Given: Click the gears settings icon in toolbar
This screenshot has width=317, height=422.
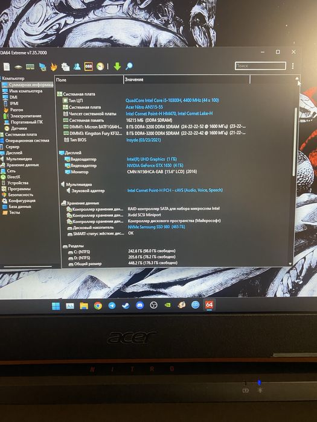Looking at the screenshot, I should (65, 66).
